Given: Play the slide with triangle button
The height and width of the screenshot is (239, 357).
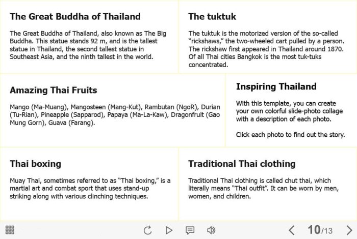Looking at the screenshot, I should pyautogui.click(x=169, y=230).
